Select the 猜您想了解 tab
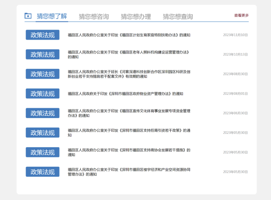The width and height of the screenshot is (271, 200). 52,16
